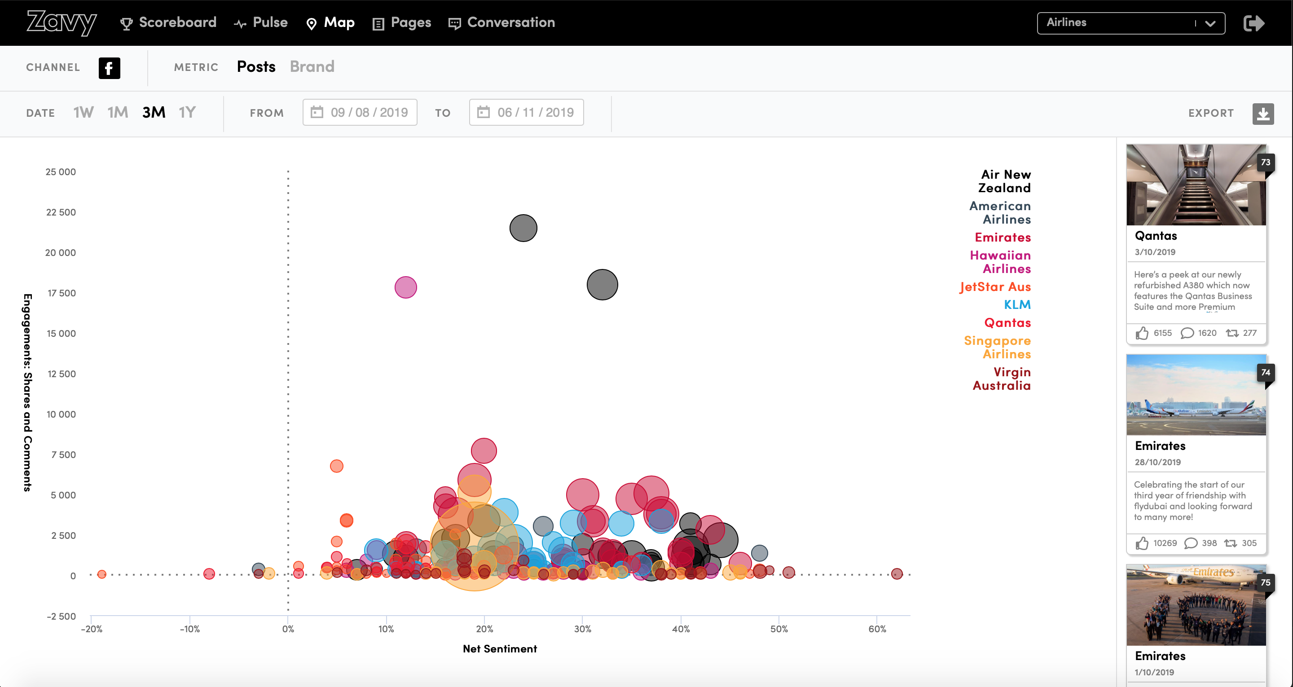Toggle Emirates in the chart legend

pyautogui.click(x=1003, y=237)
